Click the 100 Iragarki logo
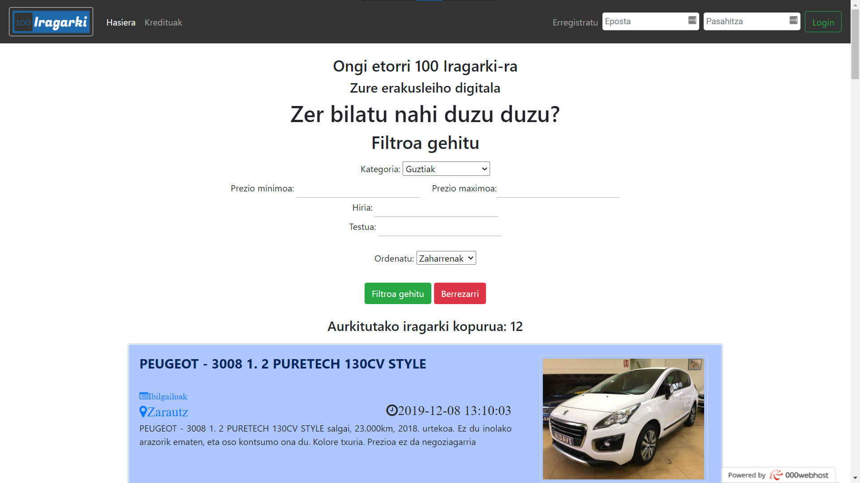 tap(51, 22)
